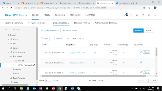Open cat9k_lite_iosxe image link
Image resolution: width=162 pixels, height=91 pixels.
pos(78,63)
